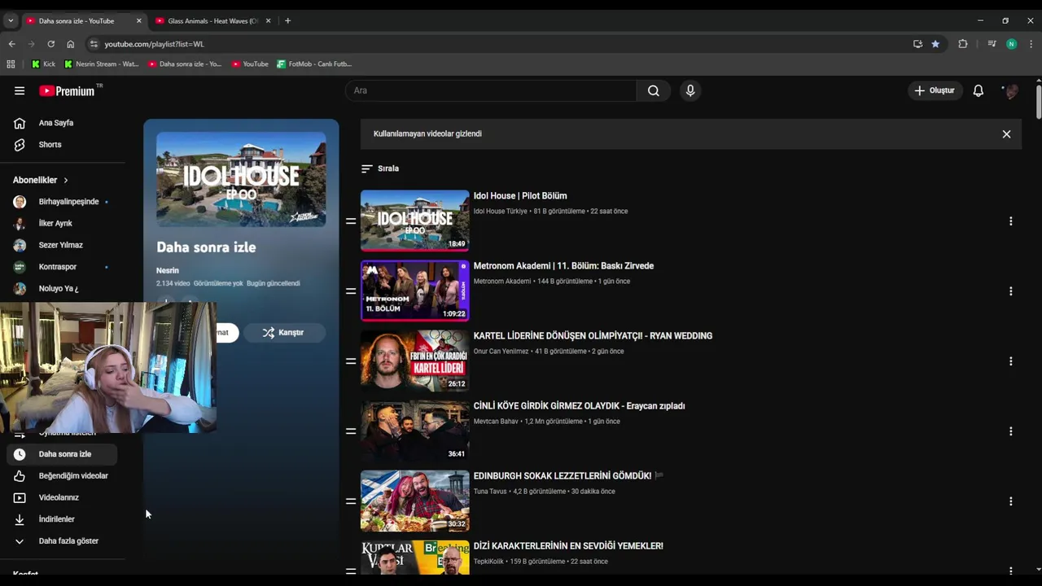Open Chrome three-dot menu
1042x586 pixels.
(x=1031, y=44)
